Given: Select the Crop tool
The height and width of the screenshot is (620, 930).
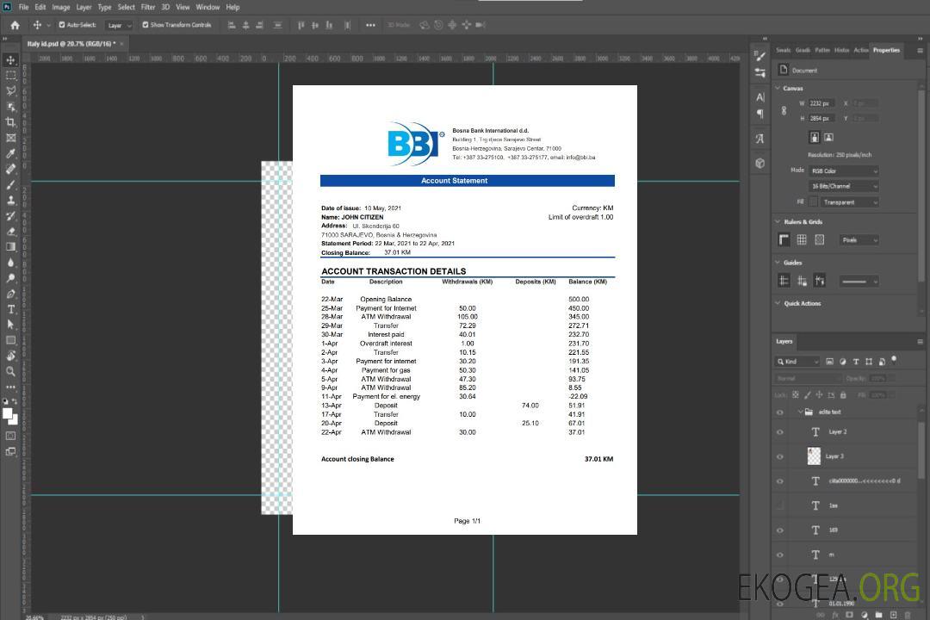Looking at the screenshot, I should [x=10, y=122].
